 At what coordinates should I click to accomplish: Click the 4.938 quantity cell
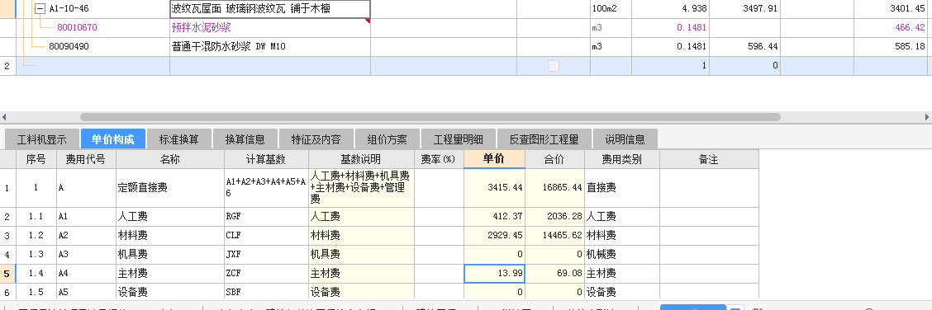click(x=670, y=9)
